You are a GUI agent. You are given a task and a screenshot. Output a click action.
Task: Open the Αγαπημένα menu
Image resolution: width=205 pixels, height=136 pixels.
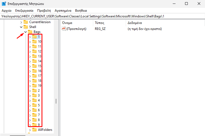pyautogui.click(x=63, y=11)
